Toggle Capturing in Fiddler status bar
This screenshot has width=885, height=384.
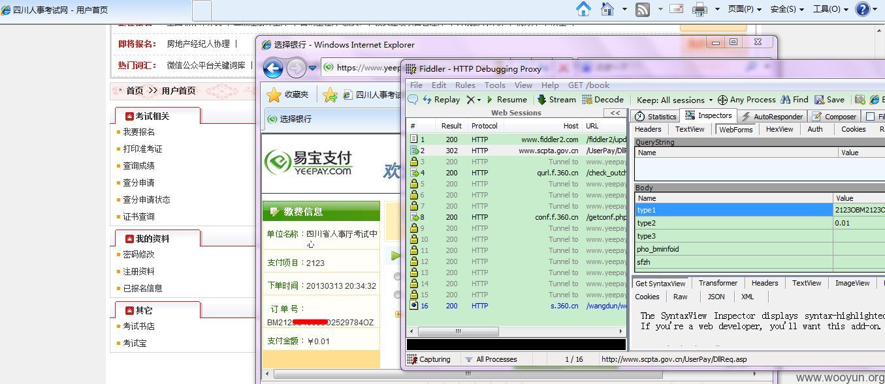tap(428, 359)
